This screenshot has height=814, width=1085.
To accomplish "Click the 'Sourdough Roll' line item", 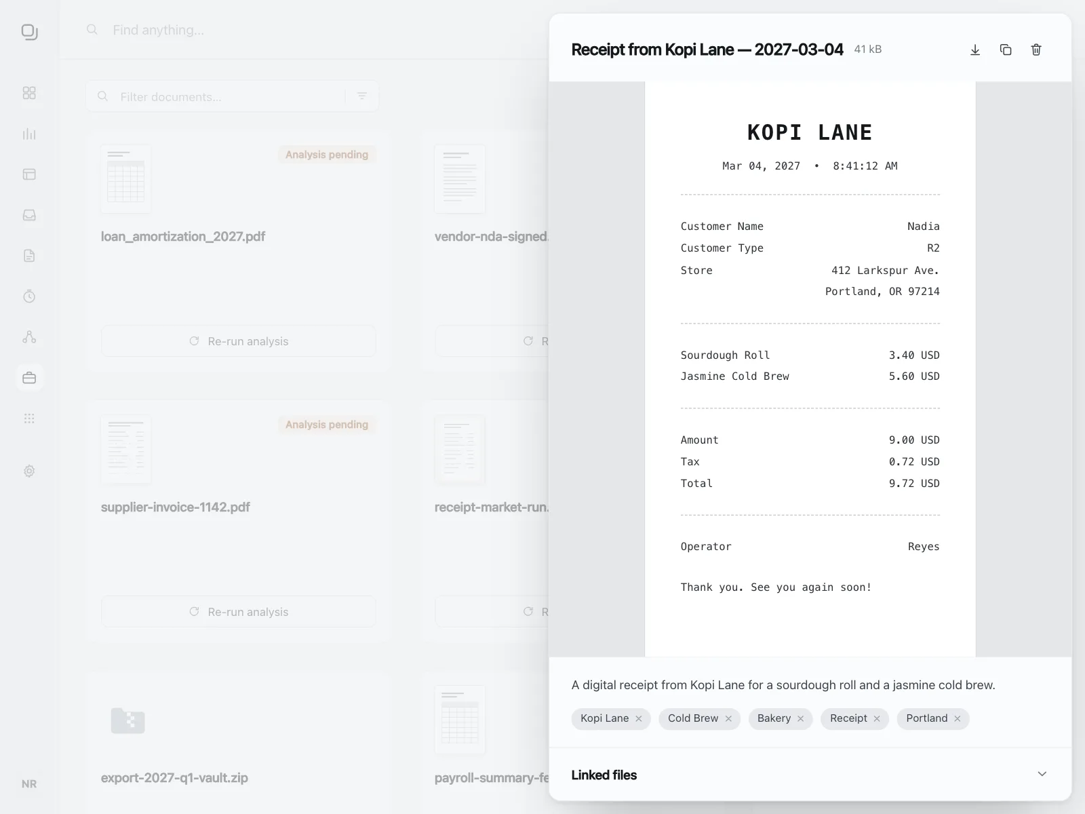I will click(726, 355).
